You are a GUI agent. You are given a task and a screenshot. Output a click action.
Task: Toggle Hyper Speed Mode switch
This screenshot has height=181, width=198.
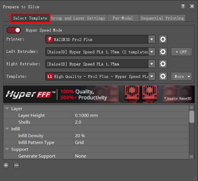(x=14, y=30)
